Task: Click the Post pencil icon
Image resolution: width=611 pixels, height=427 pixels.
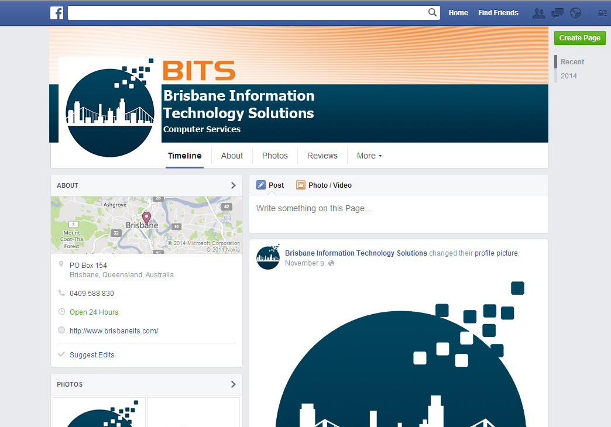Action: 260,185
